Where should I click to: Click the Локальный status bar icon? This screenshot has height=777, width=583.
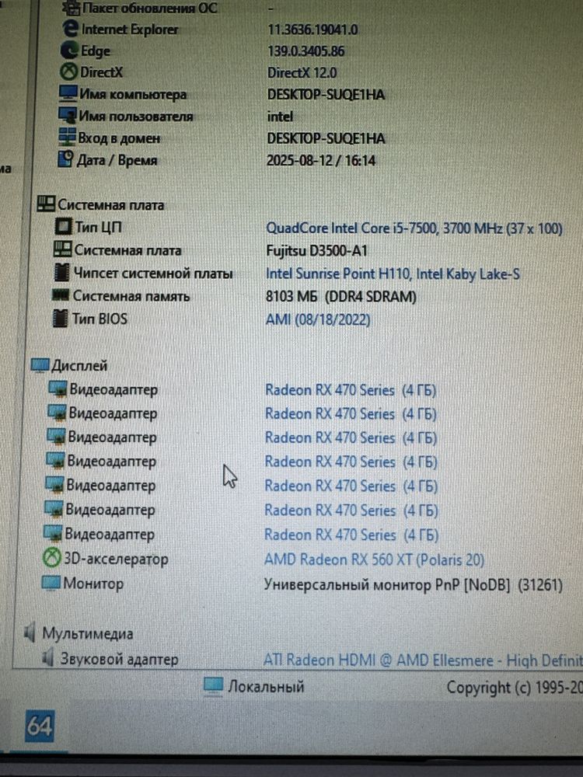point(213,686)
